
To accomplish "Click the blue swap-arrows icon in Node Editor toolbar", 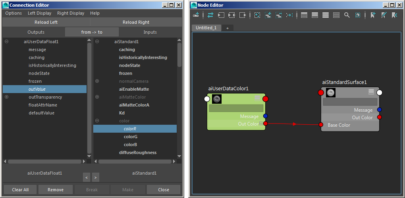I will click(x=210, y=15).
